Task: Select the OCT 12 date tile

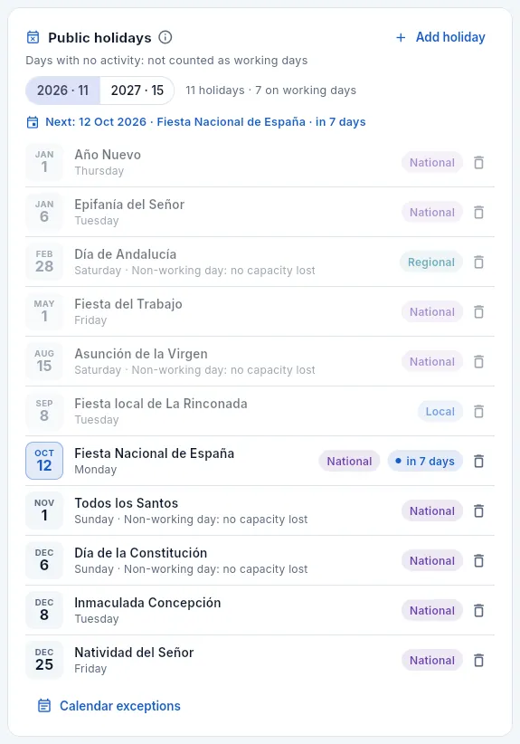Action: [44, 461]
